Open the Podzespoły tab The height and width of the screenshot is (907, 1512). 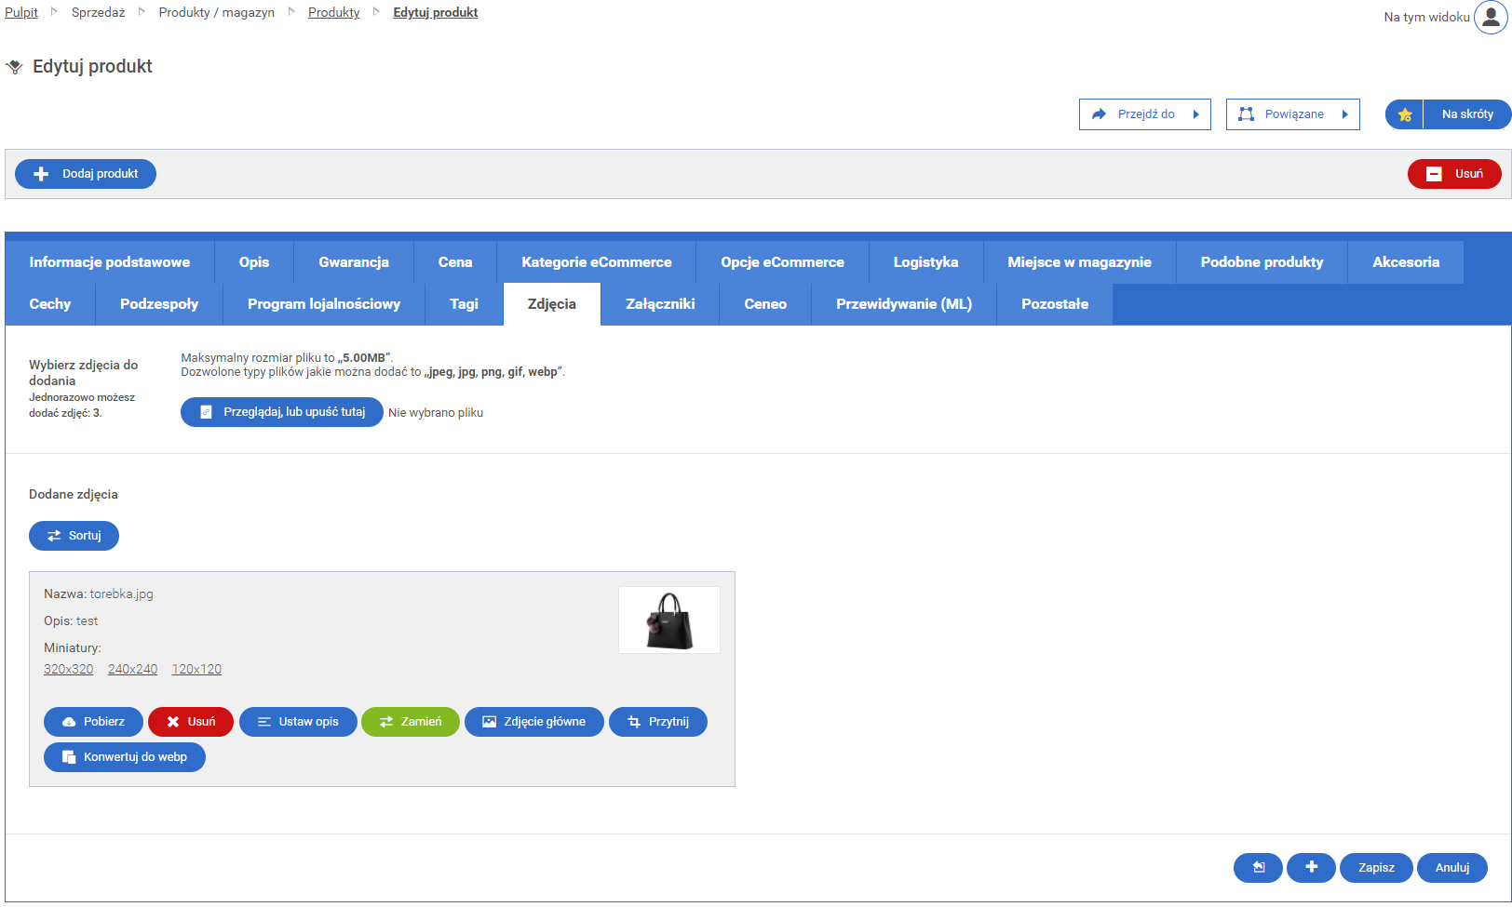(159, 304)
